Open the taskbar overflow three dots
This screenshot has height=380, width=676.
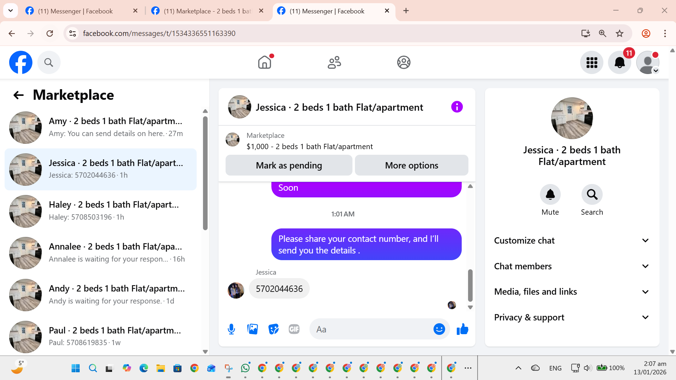pyautogui.click(x=468, y=368)
